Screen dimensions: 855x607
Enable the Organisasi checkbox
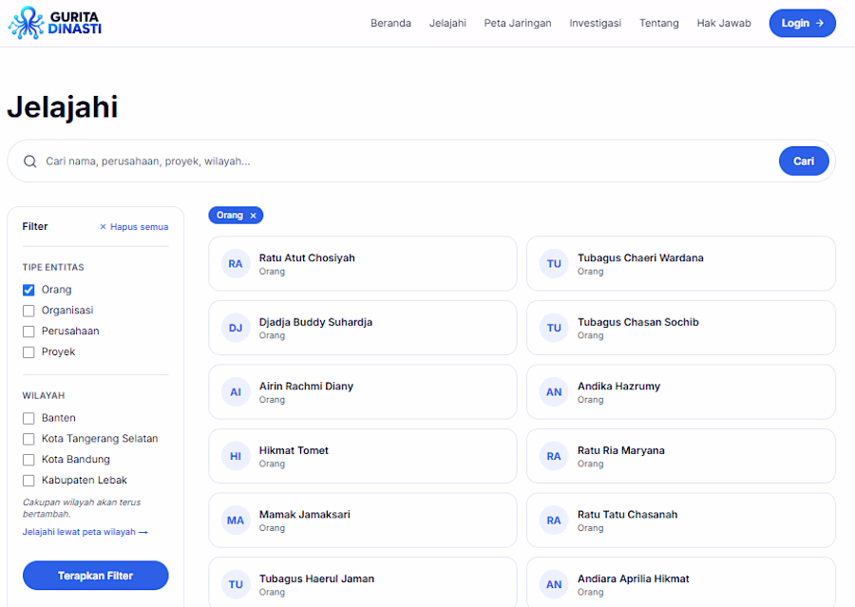(28, 311)
